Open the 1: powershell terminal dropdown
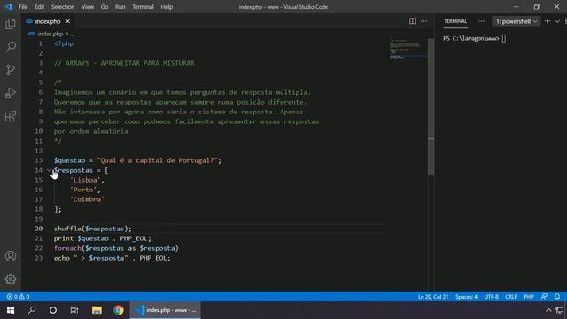The image size is (567, 319). tap(516, 21)
